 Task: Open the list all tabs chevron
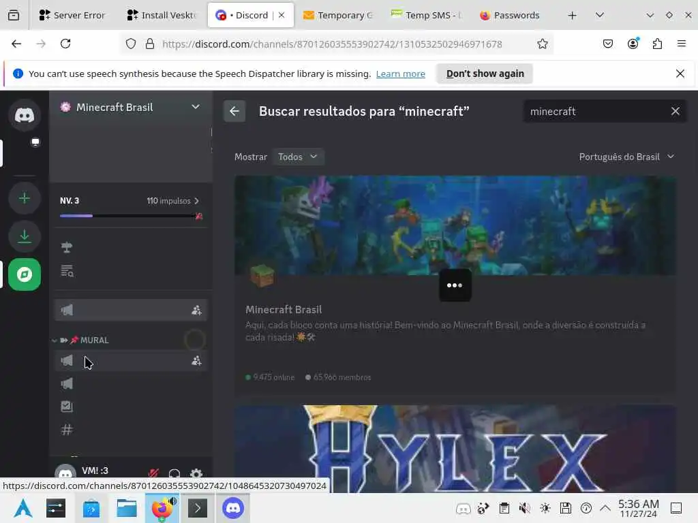600,15
